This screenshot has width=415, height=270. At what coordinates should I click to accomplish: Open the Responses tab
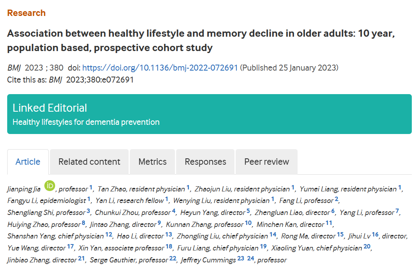(205, 162)
